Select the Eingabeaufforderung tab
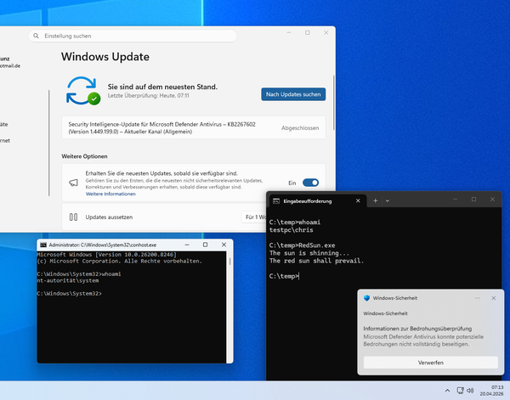The width and height of the screenshot is (510, 400). click(318, 201)
